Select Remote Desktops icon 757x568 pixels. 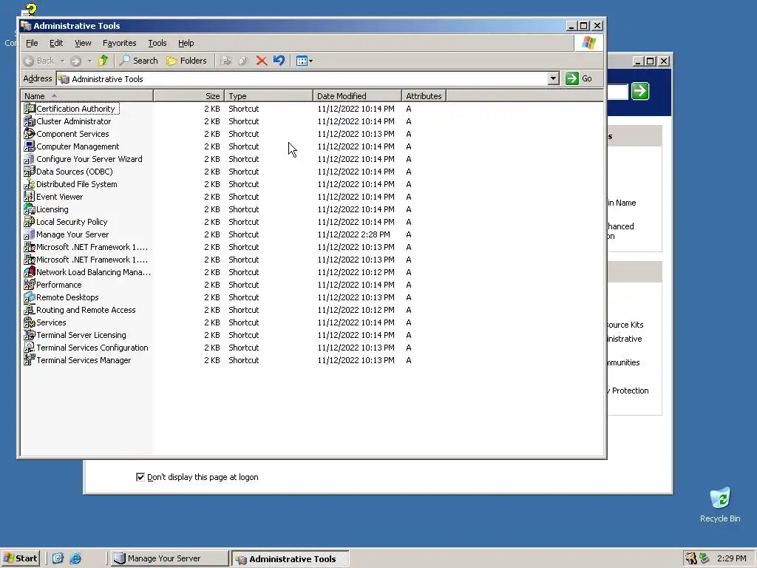(30, 297)
